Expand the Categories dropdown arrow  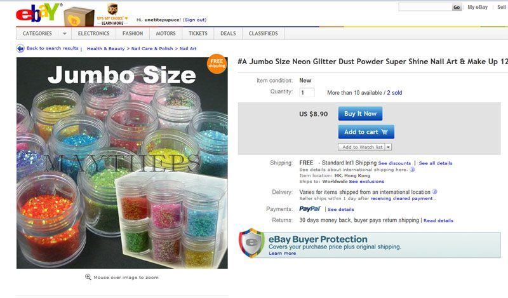click(65, 34)
